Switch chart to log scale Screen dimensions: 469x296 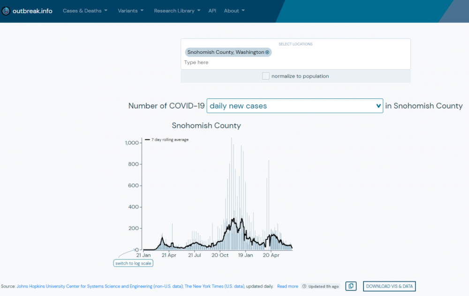[x=134, y=263]
